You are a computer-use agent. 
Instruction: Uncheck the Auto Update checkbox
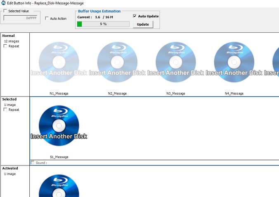pos(135,16)
